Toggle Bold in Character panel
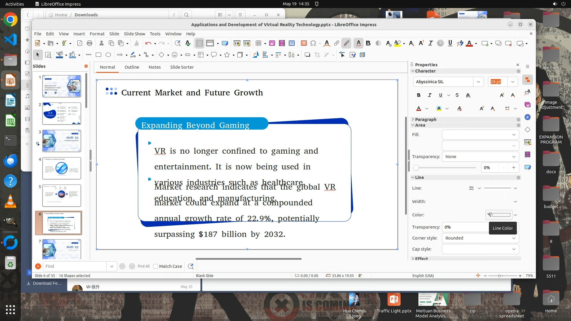571x321 pixels. pos(418,95)
